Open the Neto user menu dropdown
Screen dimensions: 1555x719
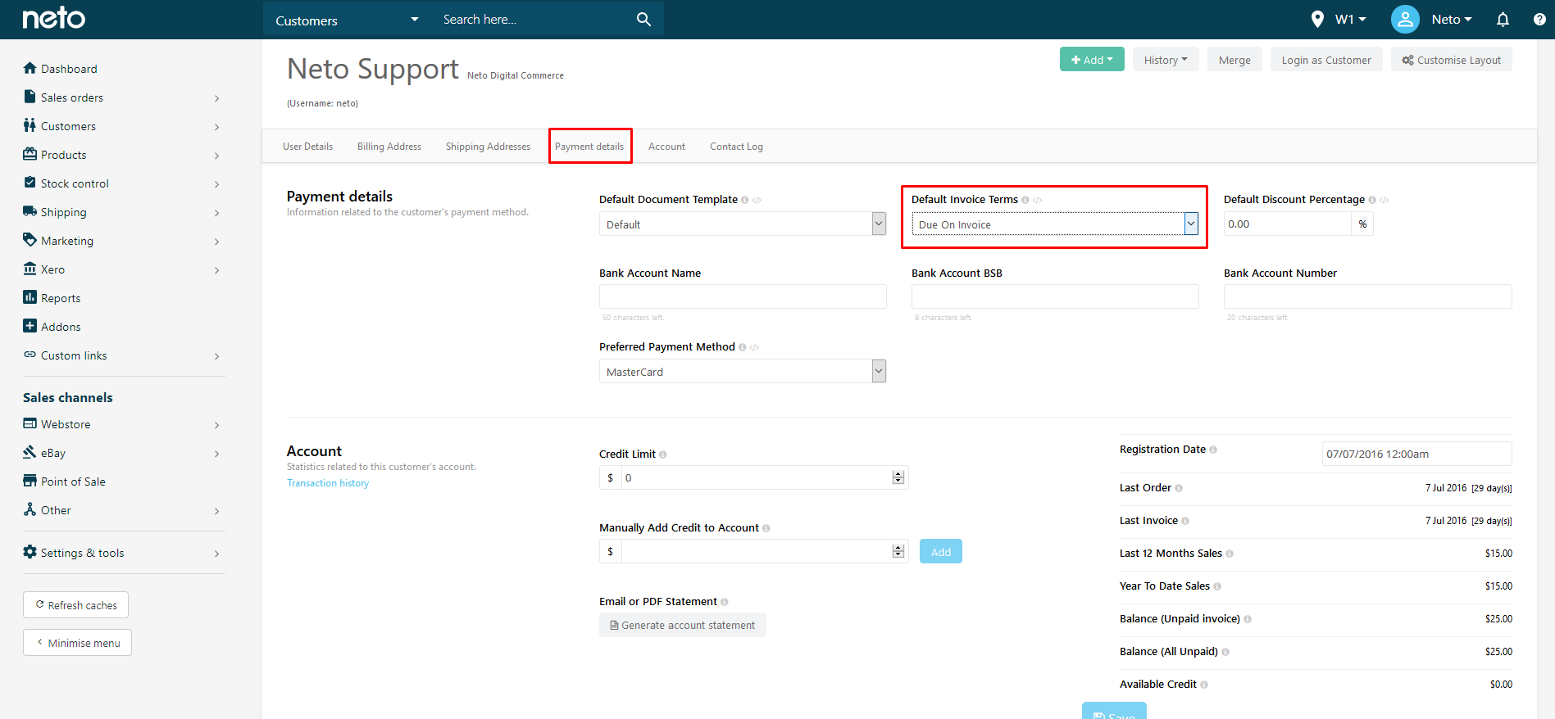pos(1452,19)
